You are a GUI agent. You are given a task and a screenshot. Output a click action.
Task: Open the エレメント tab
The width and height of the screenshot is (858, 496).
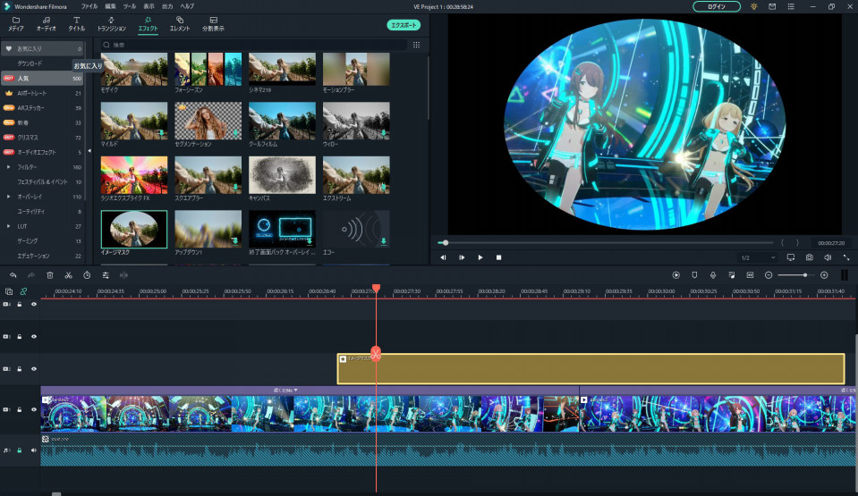(180, 24)
